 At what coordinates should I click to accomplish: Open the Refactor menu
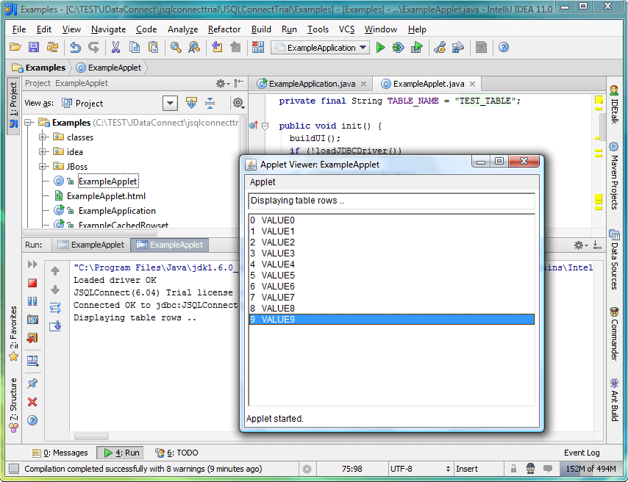coord(224,29)
